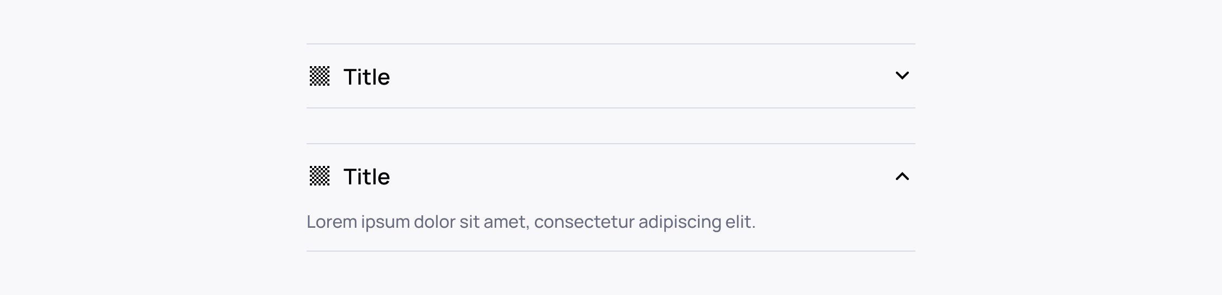Open the collapsed Title accordion section

click(x=611, y=76)
